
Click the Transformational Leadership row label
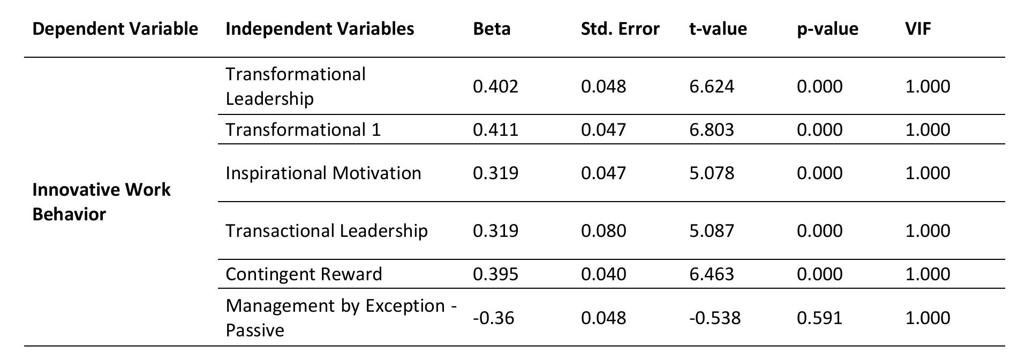coord(296,86)
